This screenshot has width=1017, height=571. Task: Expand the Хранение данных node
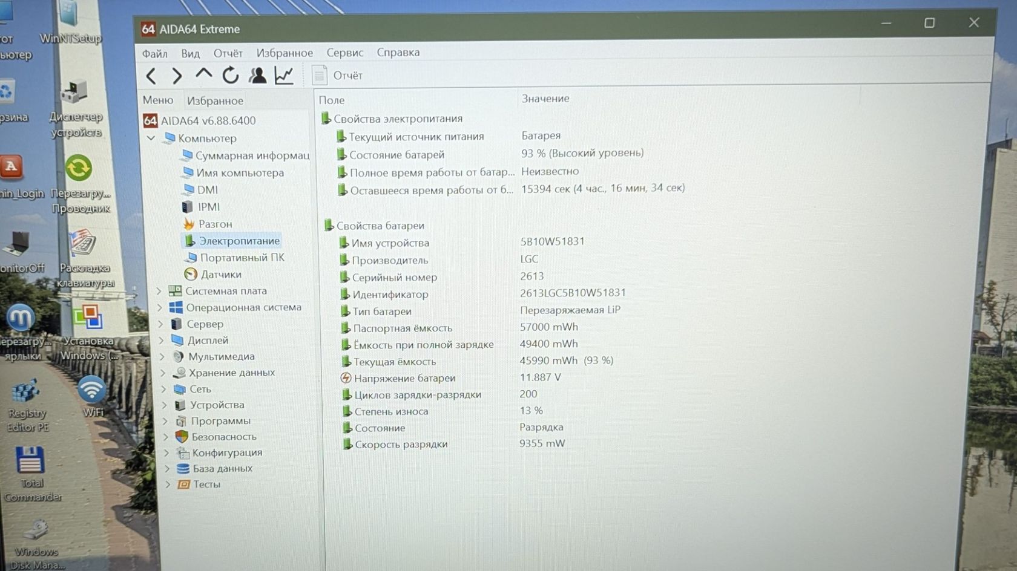[163, 373]
